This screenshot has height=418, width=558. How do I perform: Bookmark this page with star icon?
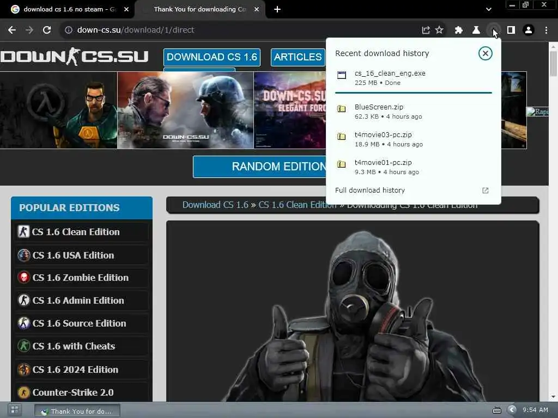coord(440,30)
